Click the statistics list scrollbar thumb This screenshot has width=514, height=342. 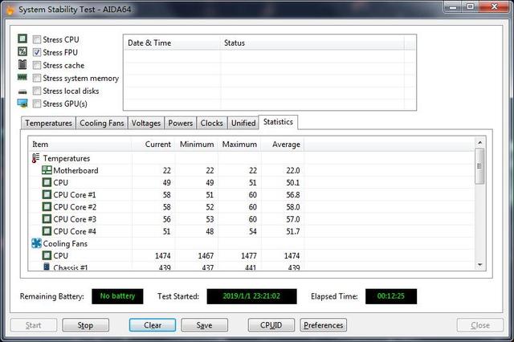tap(479, 166)
